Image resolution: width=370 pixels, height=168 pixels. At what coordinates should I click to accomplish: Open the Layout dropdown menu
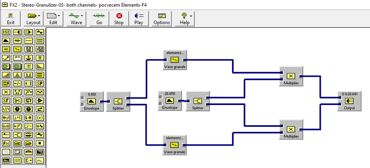[x=34, y=18]
